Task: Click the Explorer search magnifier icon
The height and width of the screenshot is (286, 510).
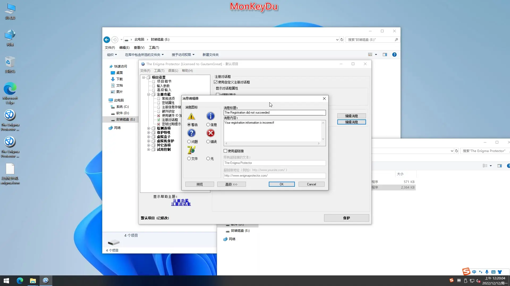Action: 396,40
